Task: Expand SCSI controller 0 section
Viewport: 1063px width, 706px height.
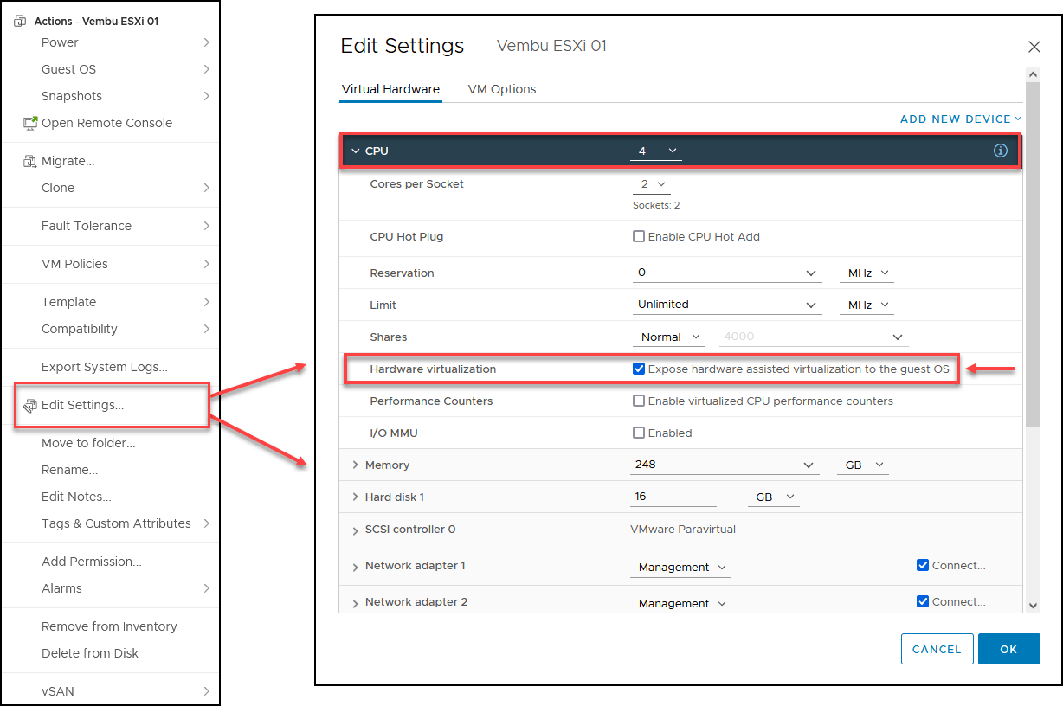Action: click(355, 530)
